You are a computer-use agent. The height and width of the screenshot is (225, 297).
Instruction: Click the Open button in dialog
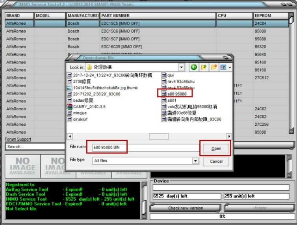point(216,149)
